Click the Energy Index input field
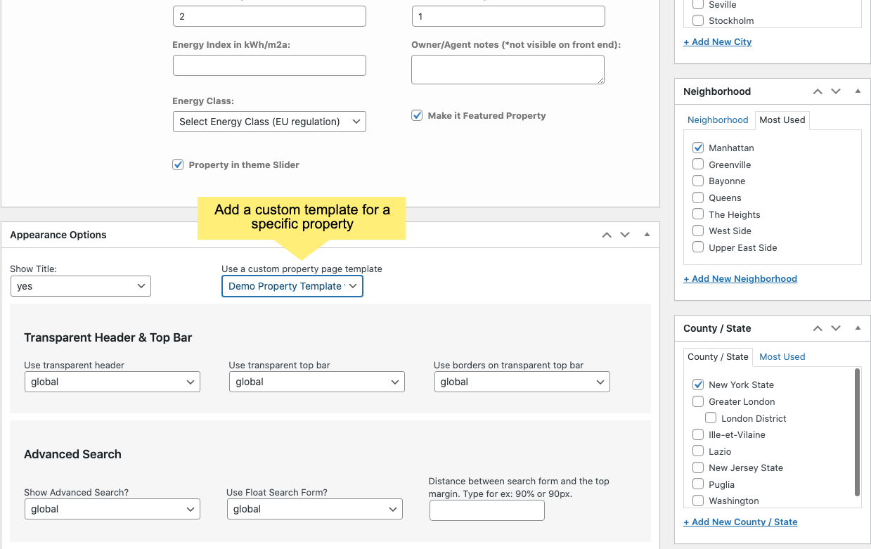The image size is (871, 549). click(269, 65)
